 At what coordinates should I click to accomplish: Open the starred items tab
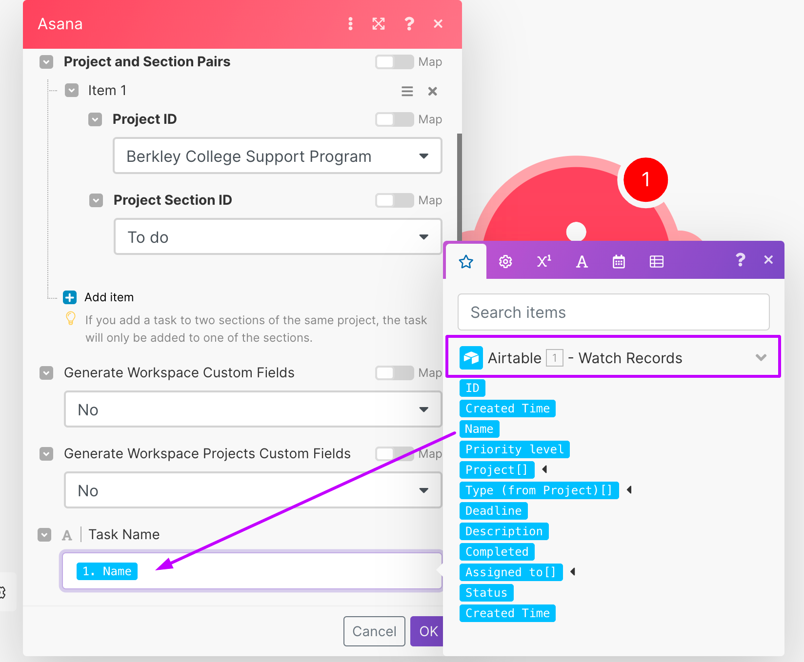click(466, 262)
